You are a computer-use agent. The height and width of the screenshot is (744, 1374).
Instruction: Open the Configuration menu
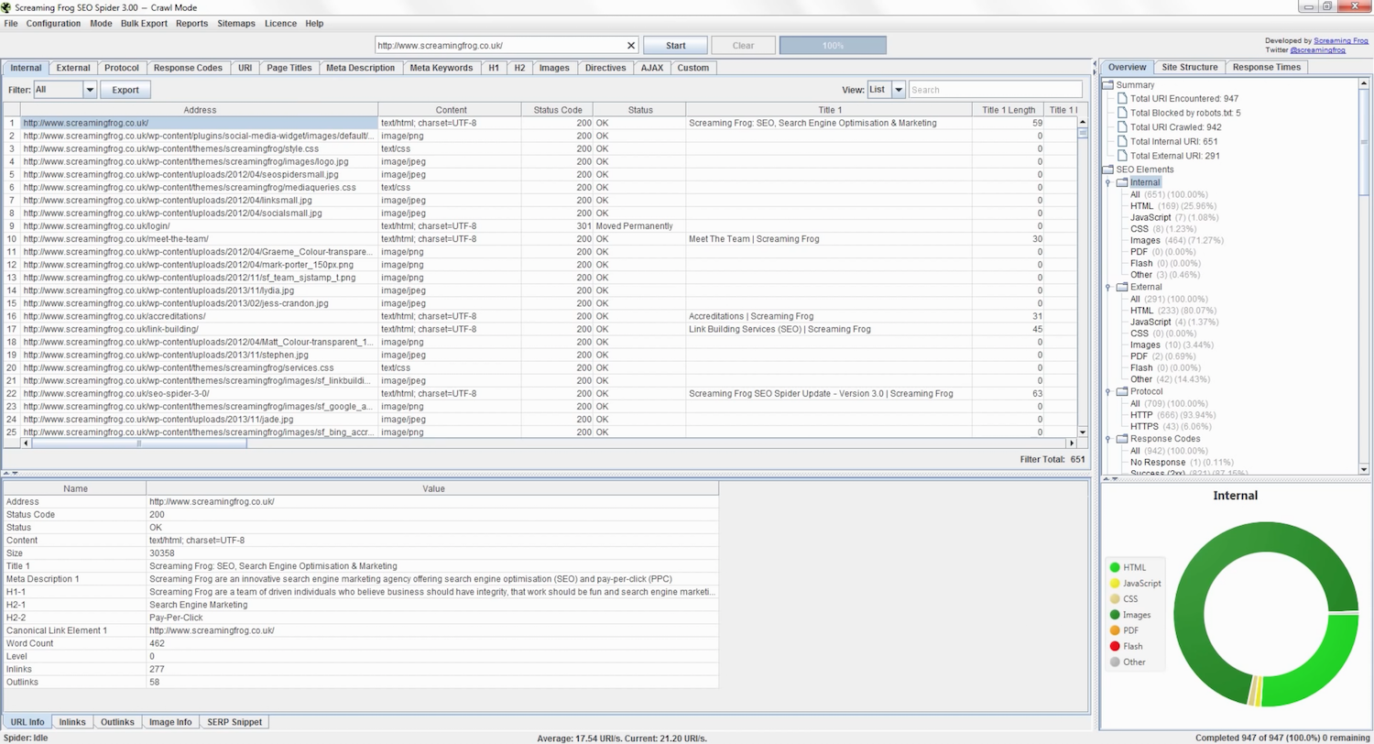point(53,24)
